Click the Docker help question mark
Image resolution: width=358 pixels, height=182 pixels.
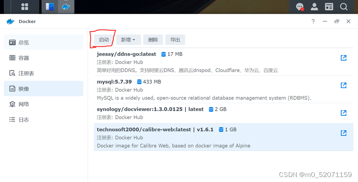click(x=313, y=22)
